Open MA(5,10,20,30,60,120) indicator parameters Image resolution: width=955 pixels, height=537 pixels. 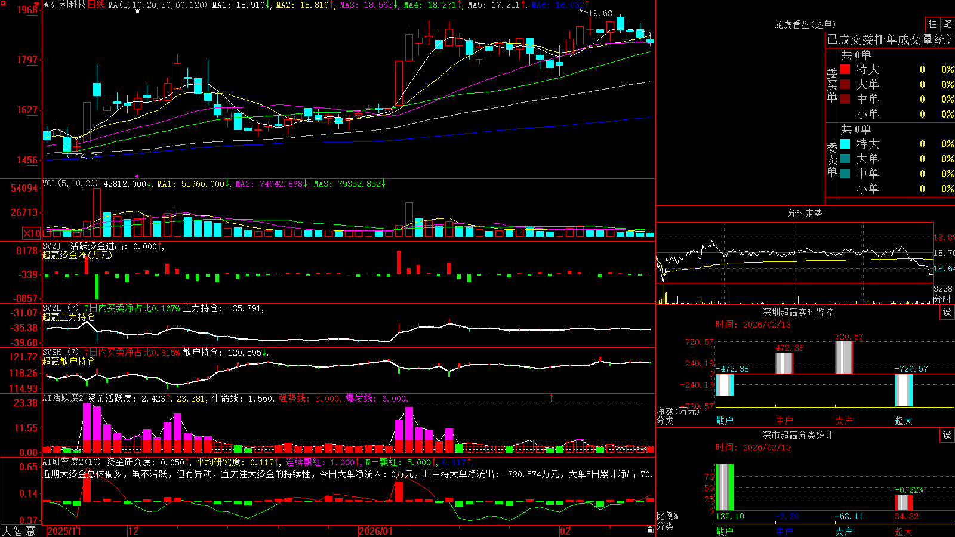point(158,5)
